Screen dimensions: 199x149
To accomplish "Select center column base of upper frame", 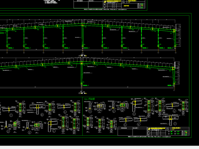I will pos(83,46).
